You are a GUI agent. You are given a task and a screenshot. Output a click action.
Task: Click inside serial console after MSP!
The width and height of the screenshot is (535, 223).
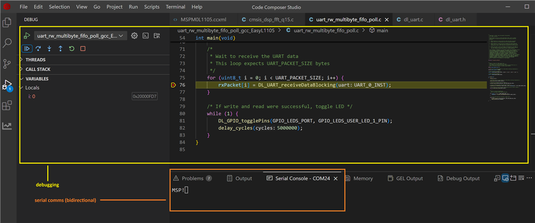pos(187,190)
